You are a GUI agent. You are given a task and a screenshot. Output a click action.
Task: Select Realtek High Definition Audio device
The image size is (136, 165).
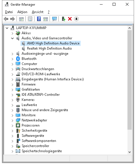point(49,48)
